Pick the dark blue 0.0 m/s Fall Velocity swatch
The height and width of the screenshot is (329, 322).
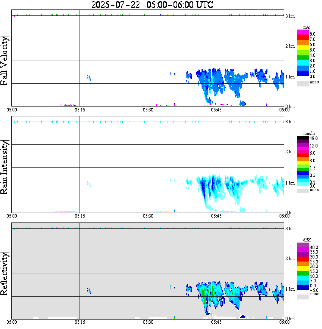pyautogui.click(x=303, y=74)
